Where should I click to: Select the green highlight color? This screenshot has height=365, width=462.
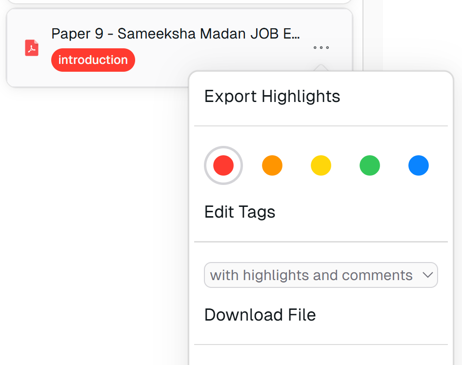tap(369, 165)
